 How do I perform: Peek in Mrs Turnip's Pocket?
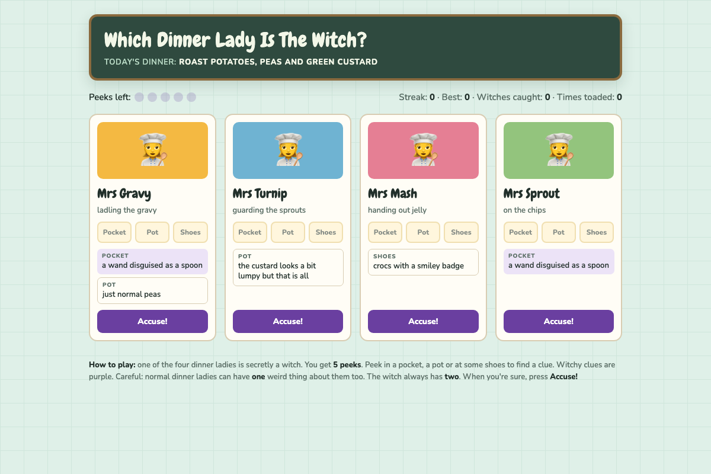[250, 232]
